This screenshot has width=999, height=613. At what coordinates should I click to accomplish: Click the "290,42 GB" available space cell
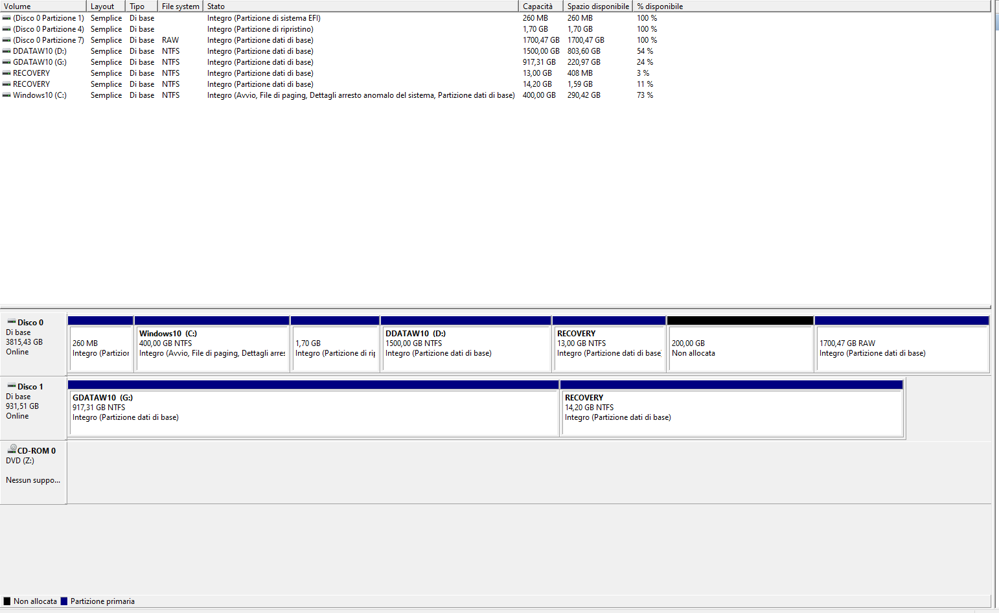click(584, 95)
